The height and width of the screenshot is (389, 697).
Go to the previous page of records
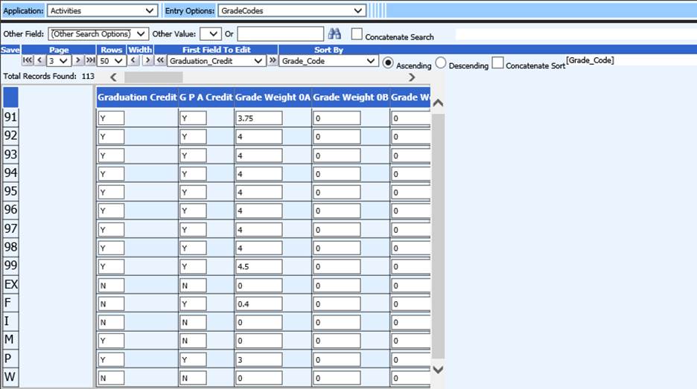click(x=40, y=61)
